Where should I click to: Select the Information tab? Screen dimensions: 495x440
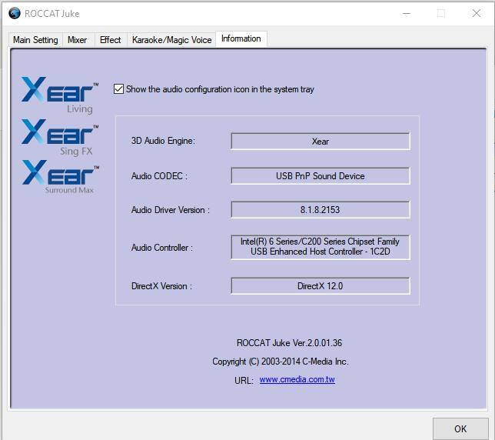tap(241, 38)
